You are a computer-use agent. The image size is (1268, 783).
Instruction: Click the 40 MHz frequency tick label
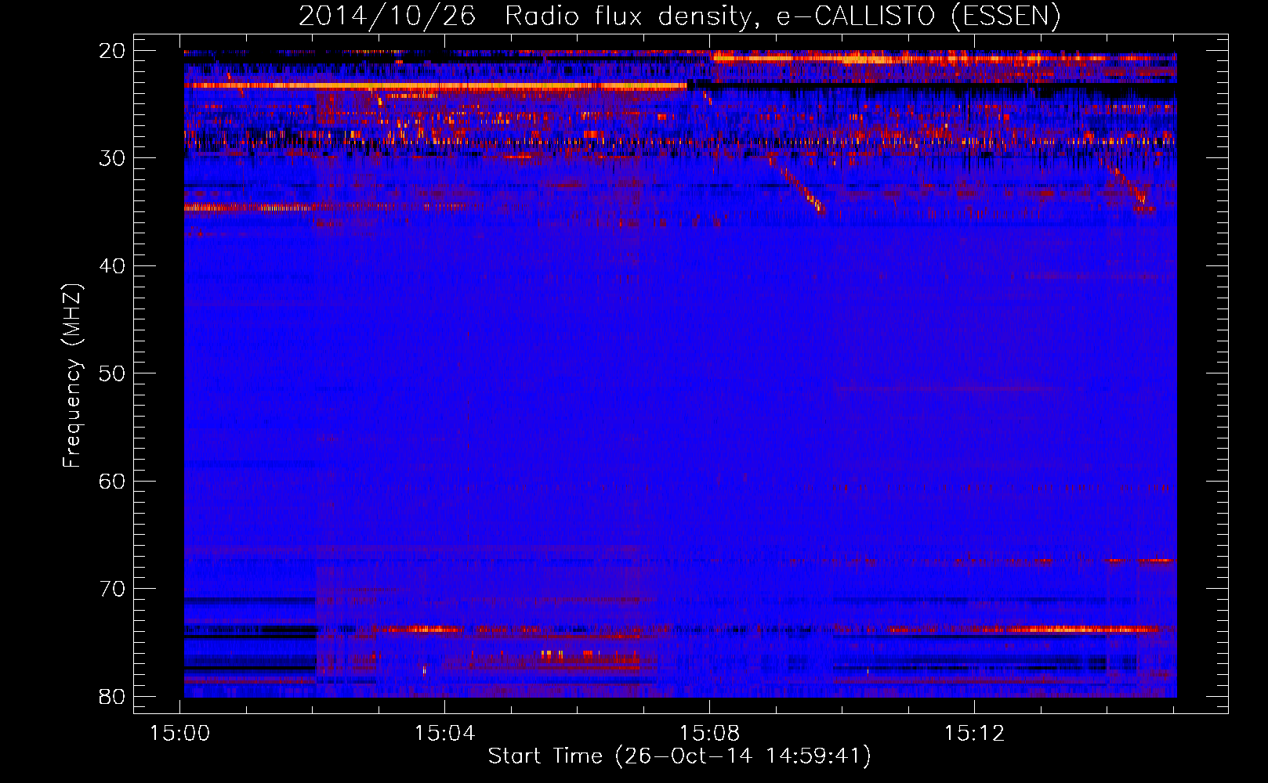tap(112, 266)
